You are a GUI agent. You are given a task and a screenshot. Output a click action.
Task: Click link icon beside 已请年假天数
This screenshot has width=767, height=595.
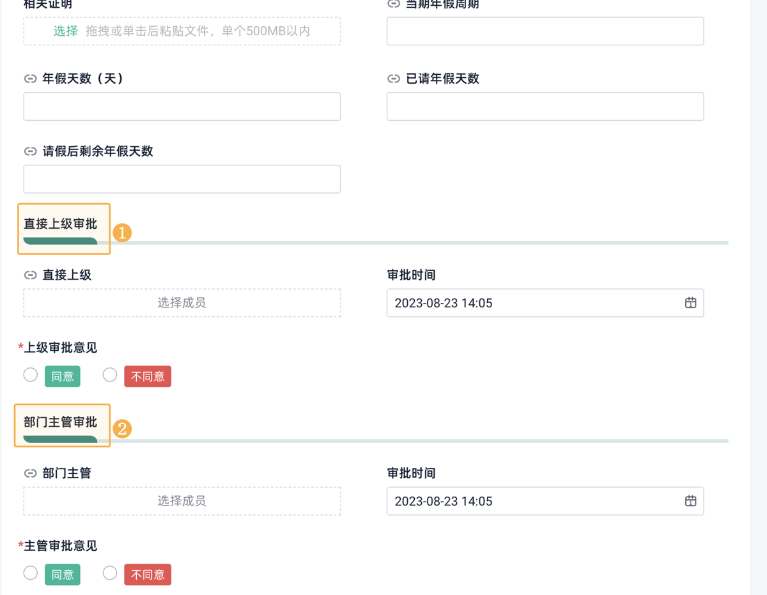(394, 79)
